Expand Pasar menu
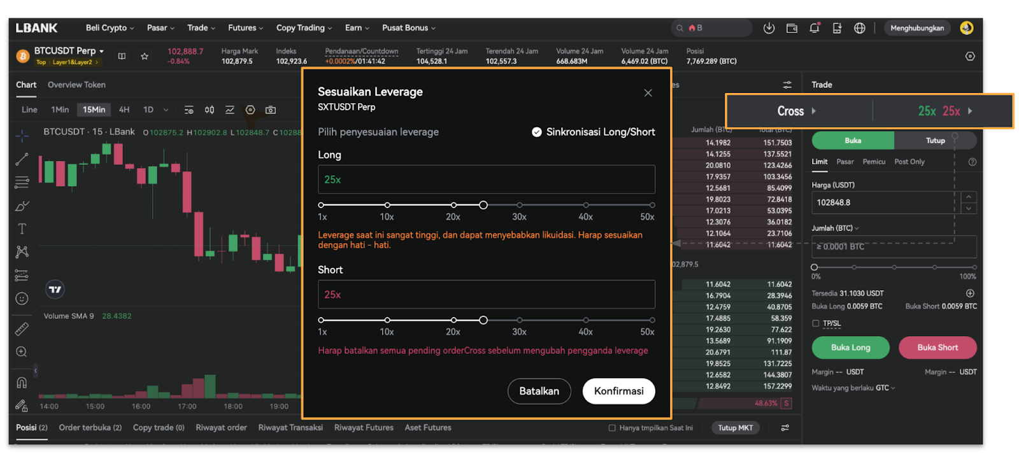The width and height of the screenshot is (1019, 457). click(160, 28)
